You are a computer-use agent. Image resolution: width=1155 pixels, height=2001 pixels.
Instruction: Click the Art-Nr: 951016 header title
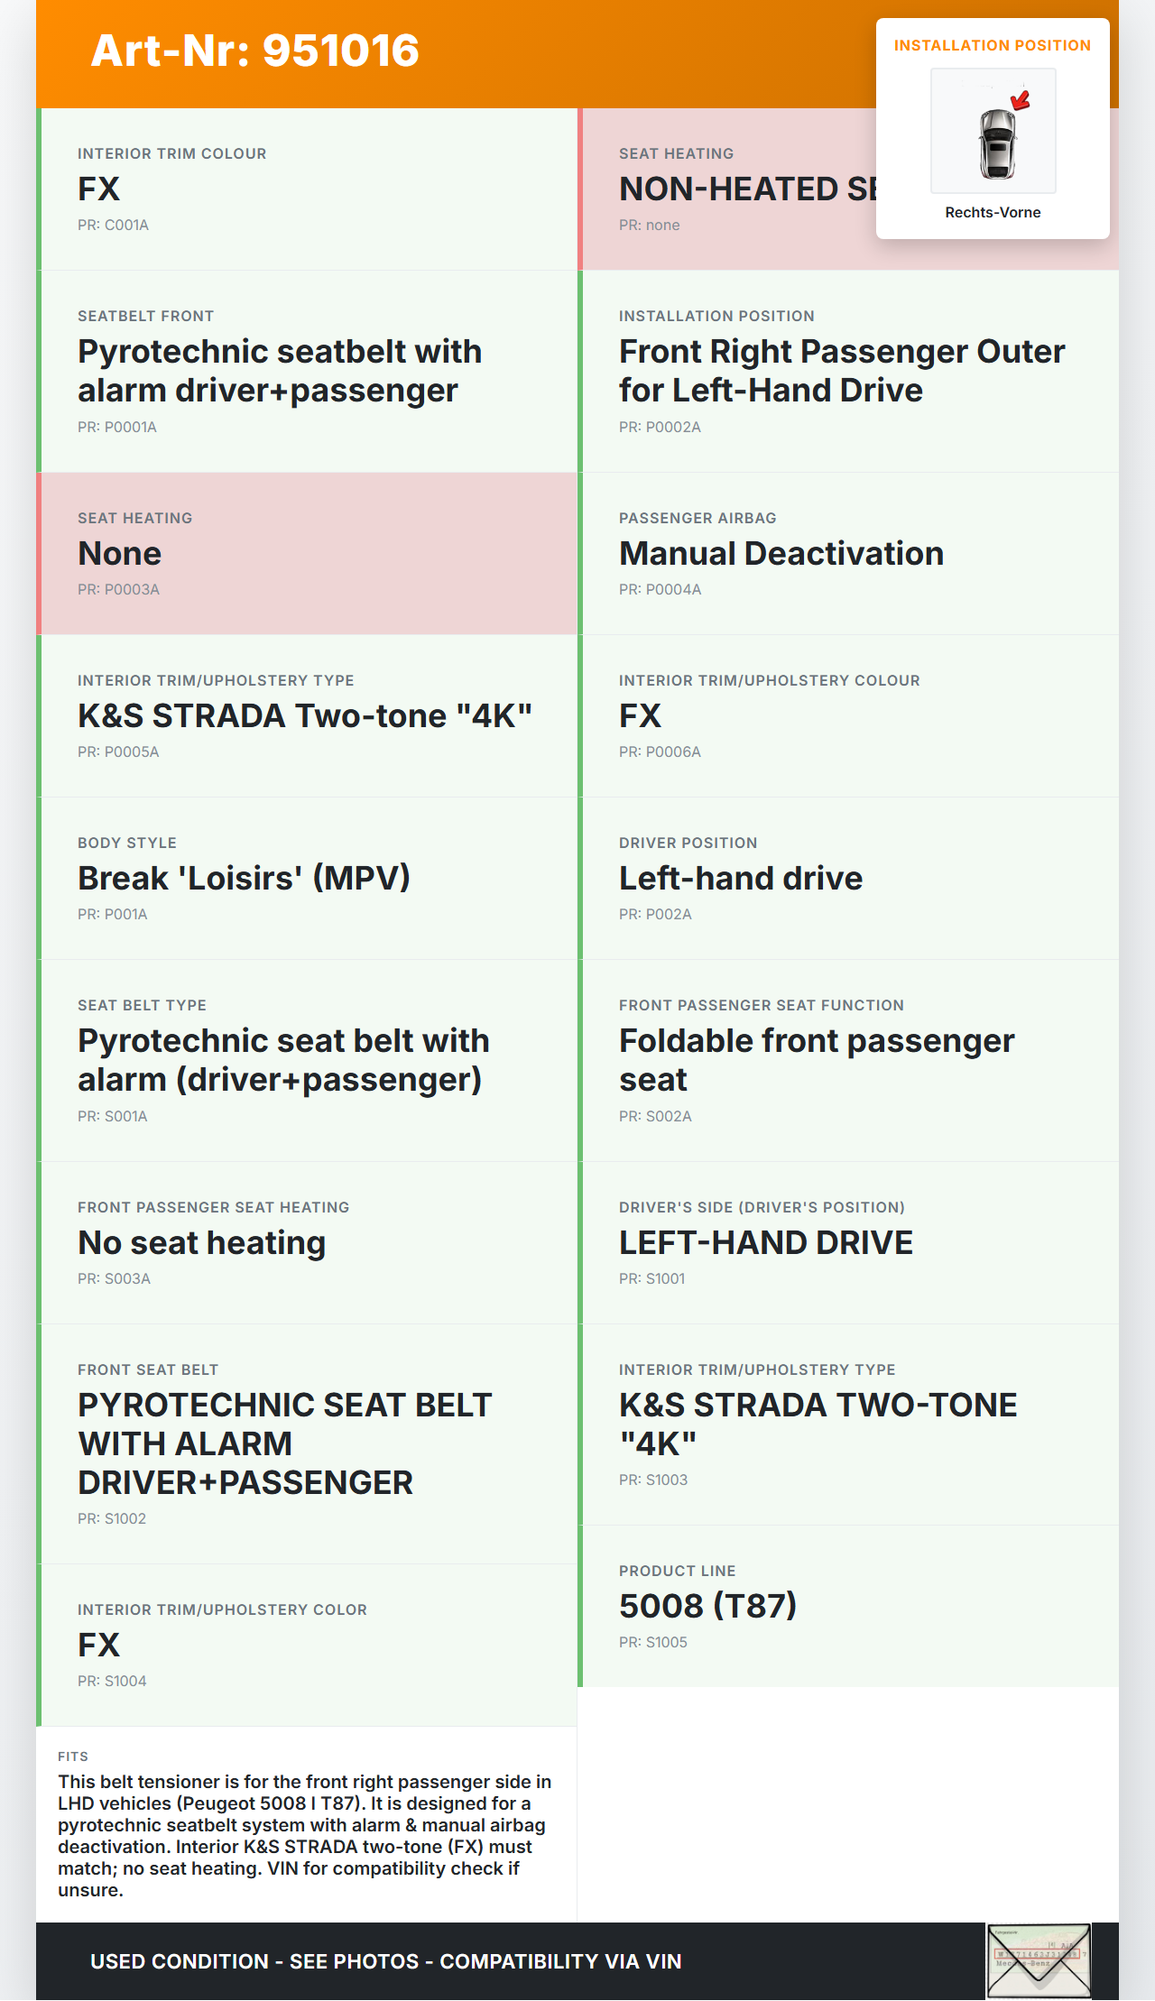[x=255, y=51]
